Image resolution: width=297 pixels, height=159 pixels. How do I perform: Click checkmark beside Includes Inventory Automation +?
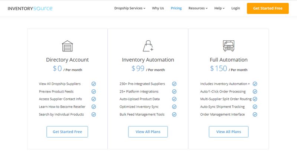click(255, 84)
